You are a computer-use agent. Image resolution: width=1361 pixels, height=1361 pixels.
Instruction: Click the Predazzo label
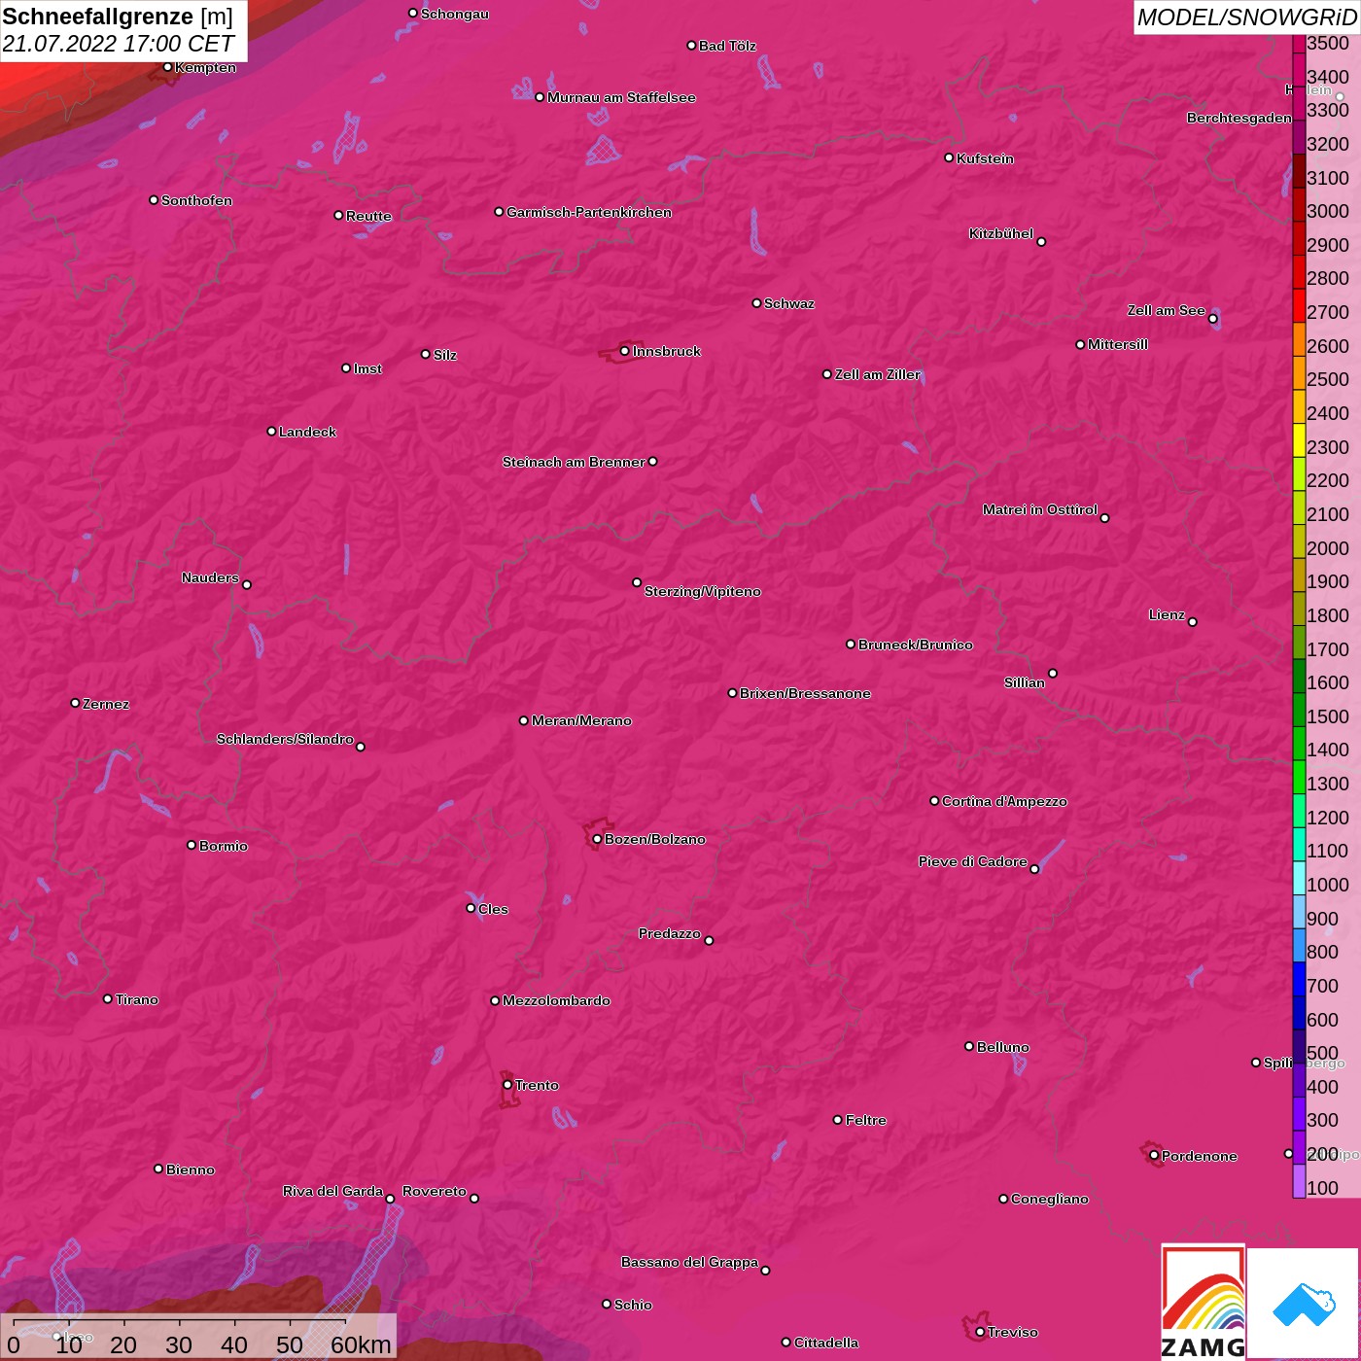pyautogui.click(x=670, y=933)
